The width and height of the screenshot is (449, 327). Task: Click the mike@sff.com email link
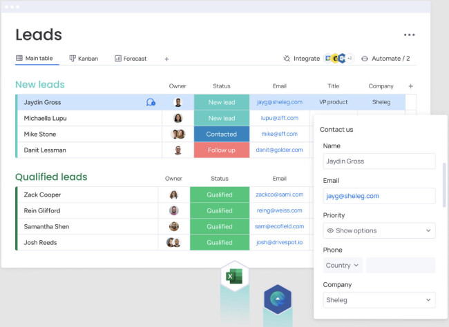point(279,134)
